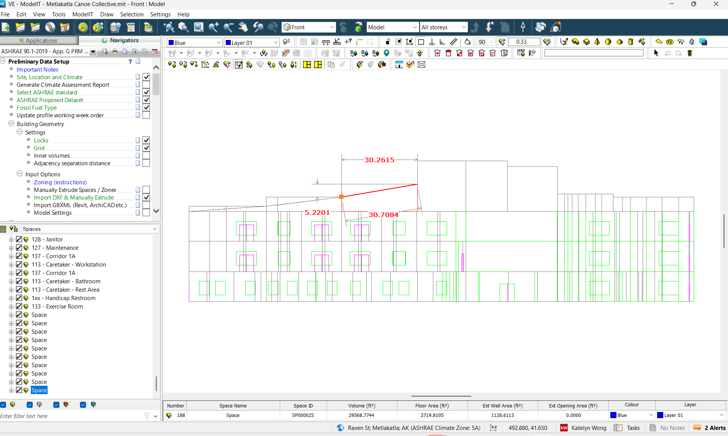The height and width of the screenshot is (436, 728).
Task: Open the Model mode dropdown
Action: pos(392,27)
